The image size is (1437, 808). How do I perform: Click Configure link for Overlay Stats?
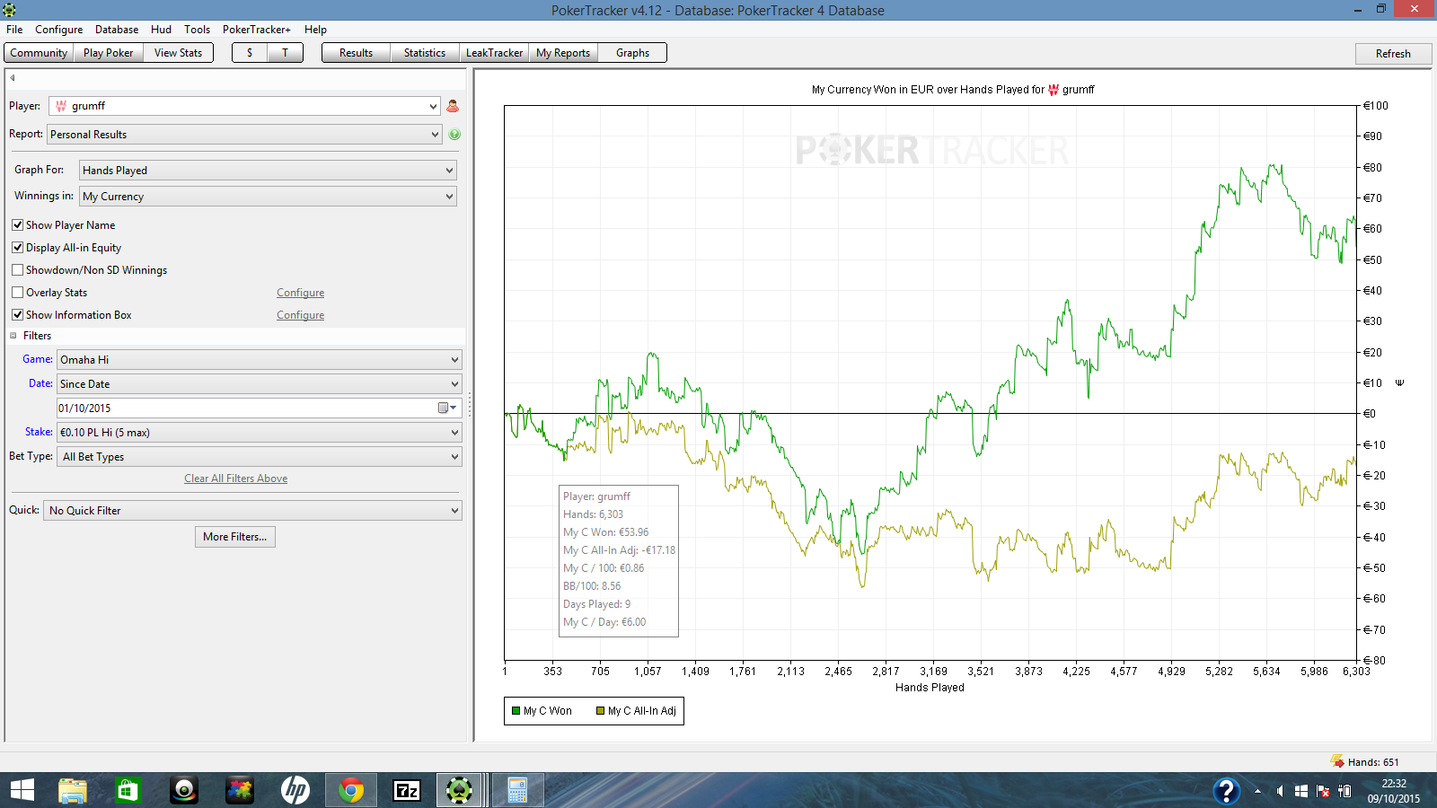300,293
